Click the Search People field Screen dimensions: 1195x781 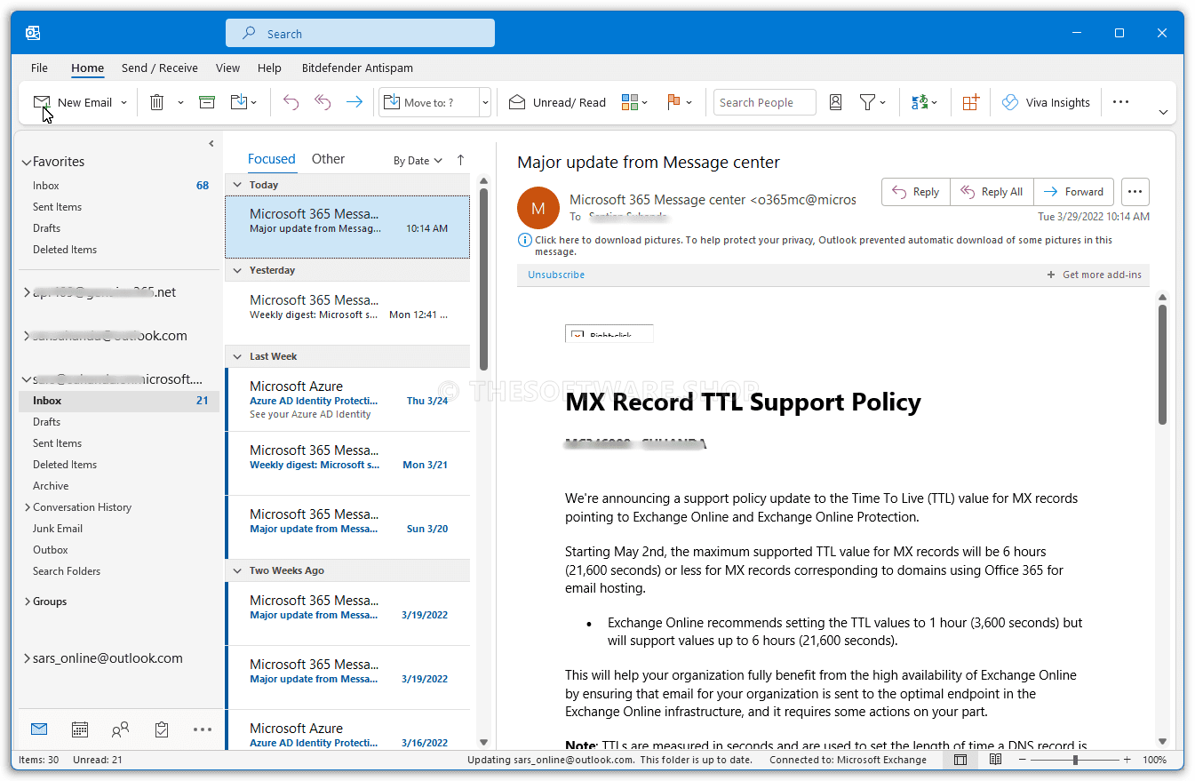764,102
